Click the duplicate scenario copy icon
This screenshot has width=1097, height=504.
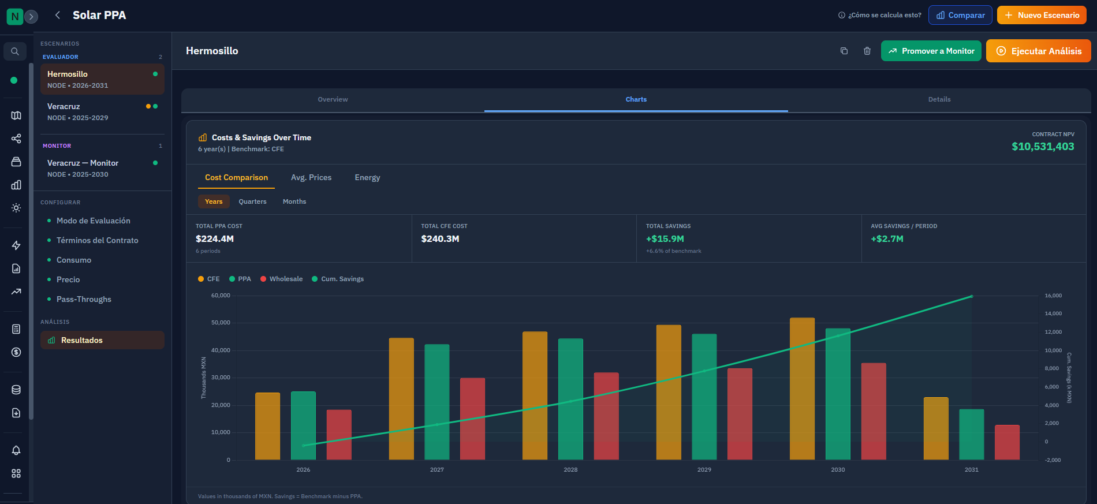[844, 51]
